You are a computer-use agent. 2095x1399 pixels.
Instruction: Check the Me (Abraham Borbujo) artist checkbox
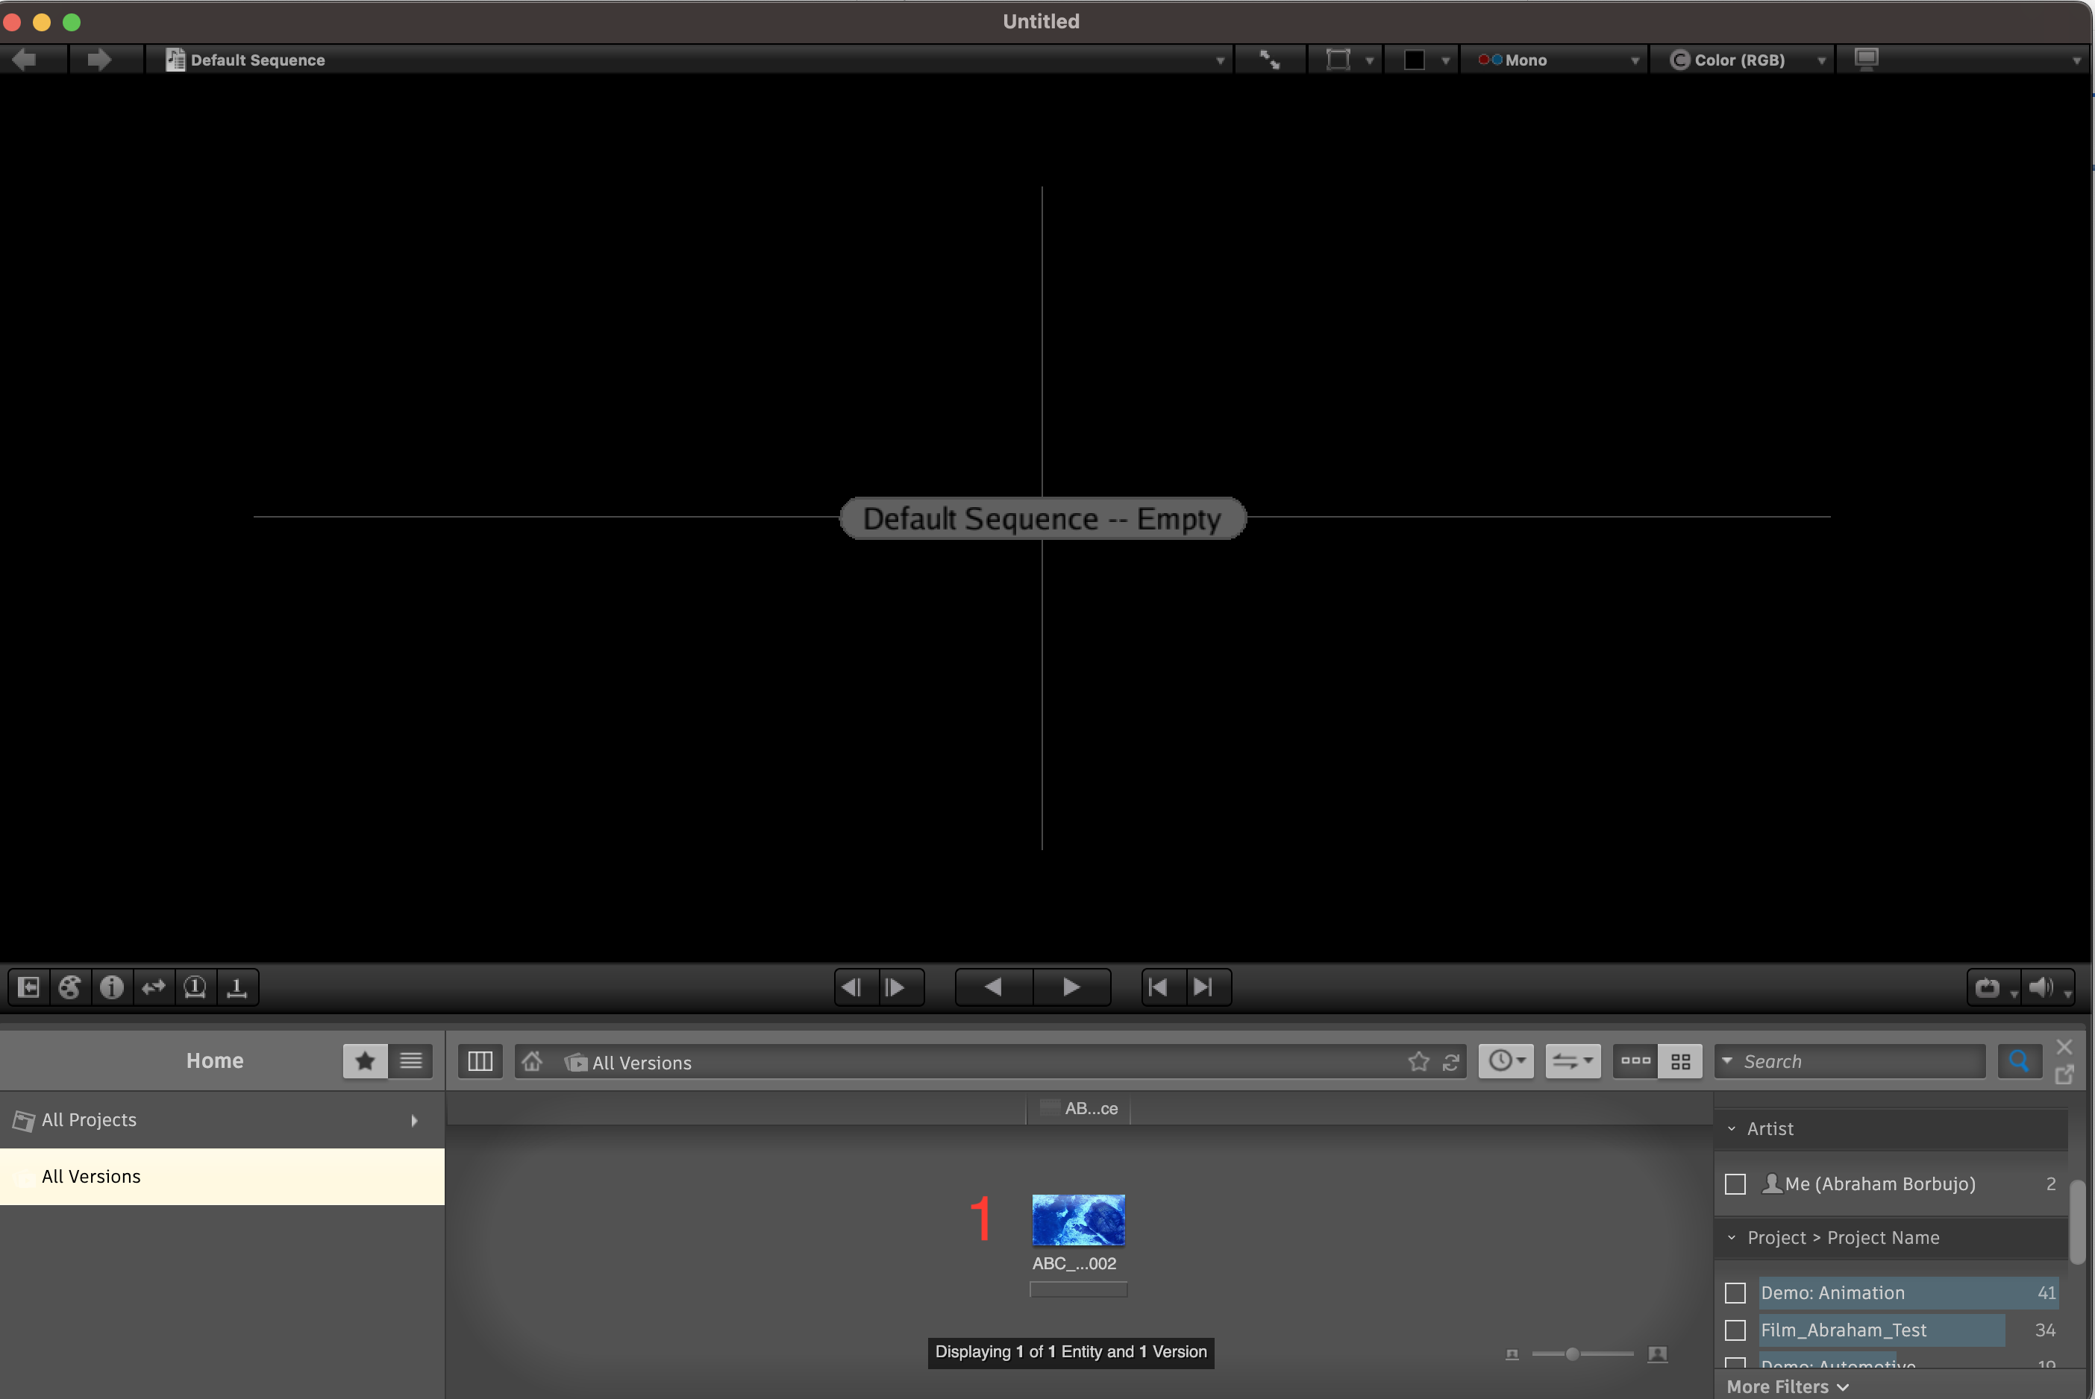[x=1736, y=1184]
